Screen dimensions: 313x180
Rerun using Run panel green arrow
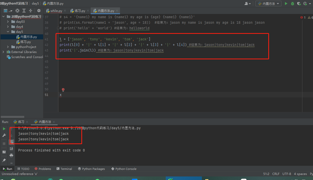coord(4,129)
